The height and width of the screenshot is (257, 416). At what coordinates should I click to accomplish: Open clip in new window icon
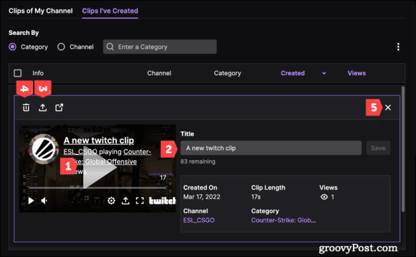click(x=59, y=108)
